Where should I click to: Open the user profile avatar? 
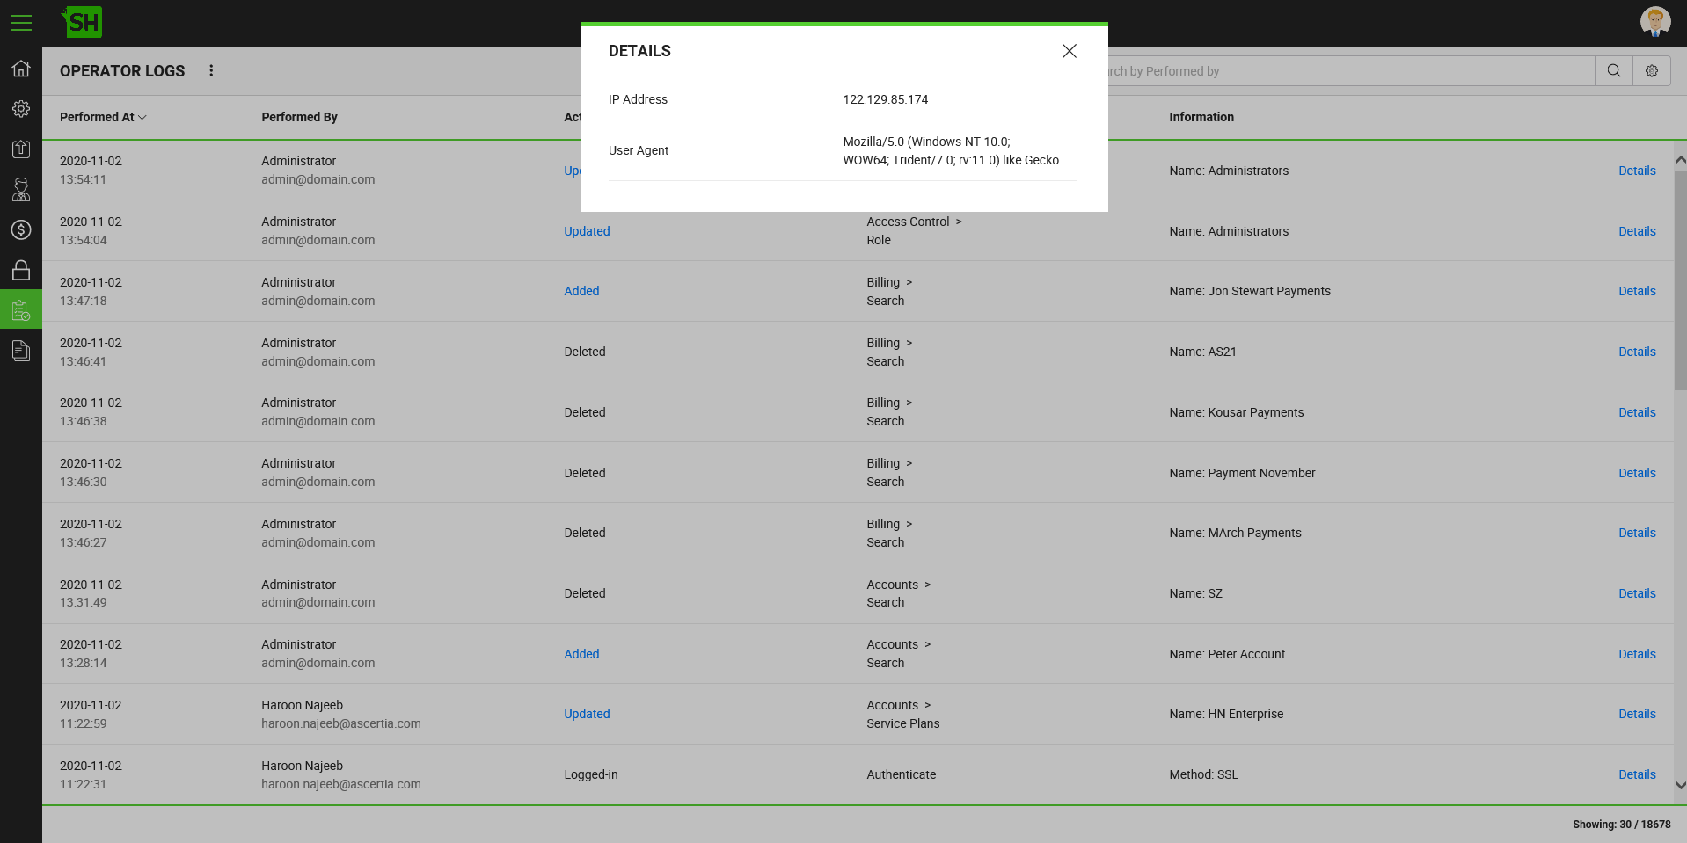tap(1655, 22)
